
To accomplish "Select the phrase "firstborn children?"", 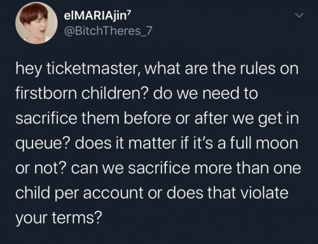I will 81,93.
